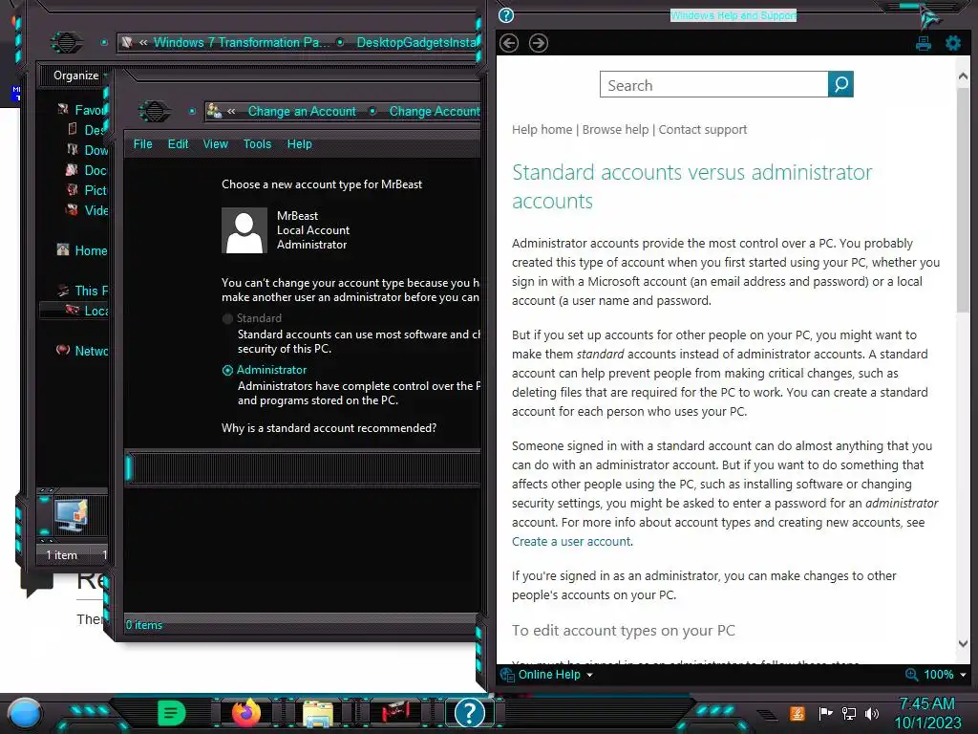
Task: Select Desktop under Favorites in sidebar
Action: (x=87, y=130)
